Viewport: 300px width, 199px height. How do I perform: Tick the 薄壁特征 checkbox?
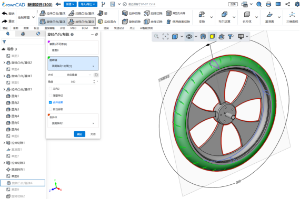coord(51,96)
